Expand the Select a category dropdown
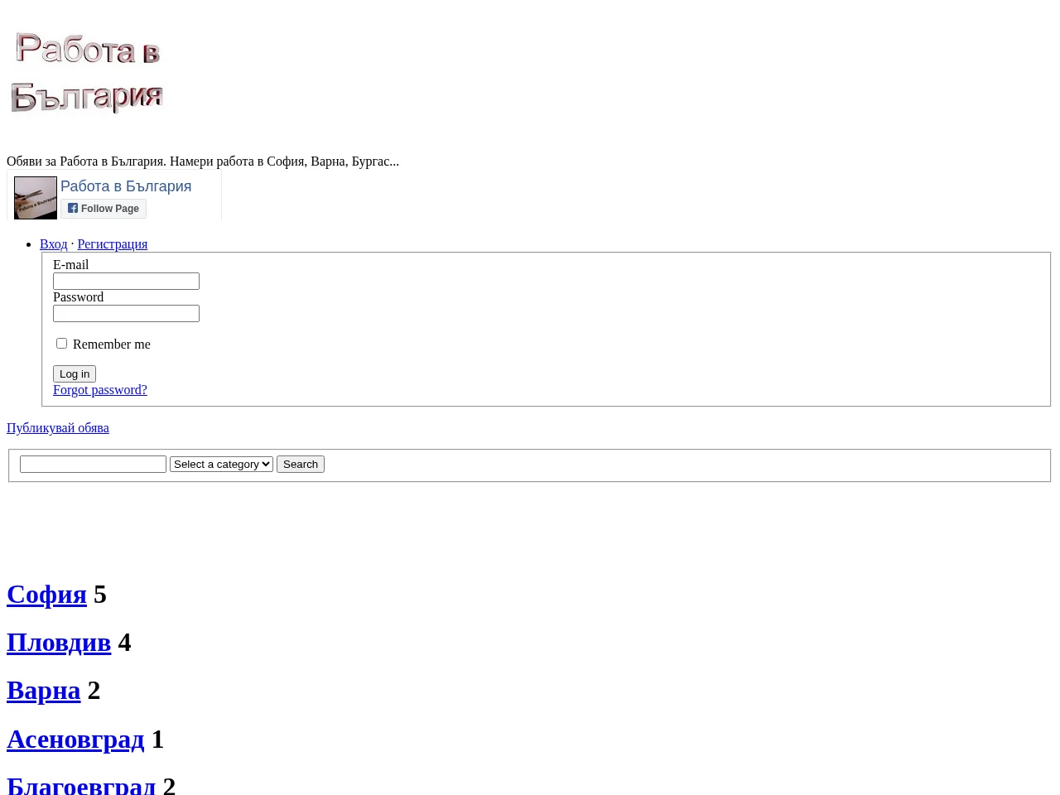 (221, 465)
